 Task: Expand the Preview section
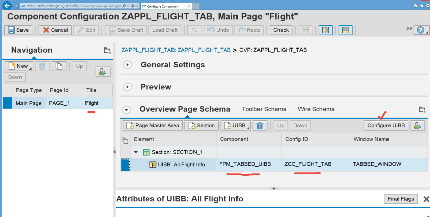click(128, 87)
